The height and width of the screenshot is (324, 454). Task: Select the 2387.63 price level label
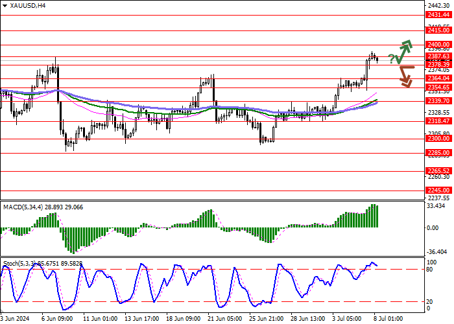(x=438, y=56)
